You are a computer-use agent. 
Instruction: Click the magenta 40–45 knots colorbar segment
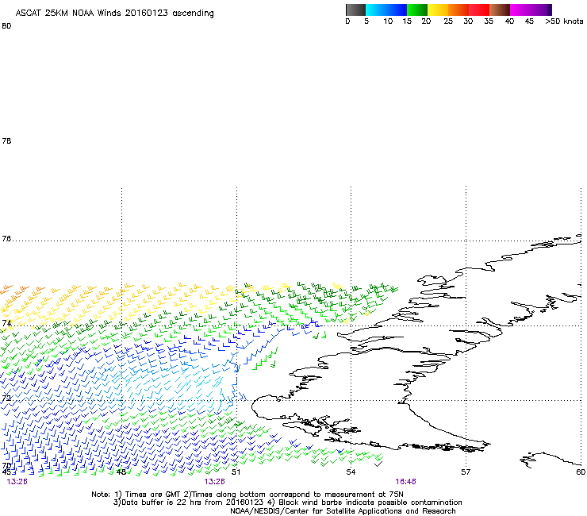pos(520,10)
